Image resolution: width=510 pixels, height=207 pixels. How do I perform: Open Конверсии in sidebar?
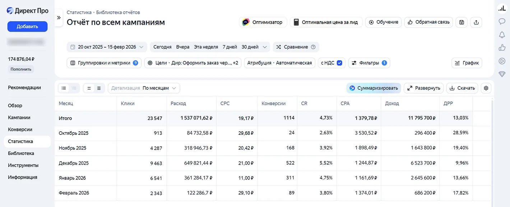pyautogui.click(x=20, y=130)
